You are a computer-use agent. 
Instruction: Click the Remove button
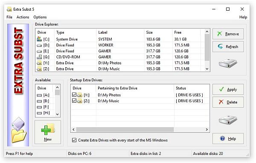[228, 34]
